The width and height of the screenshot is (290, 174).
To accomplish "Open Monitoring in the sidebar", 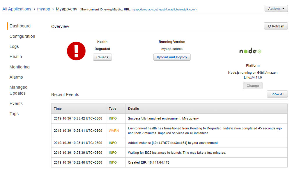I will [x=20, y=67].
